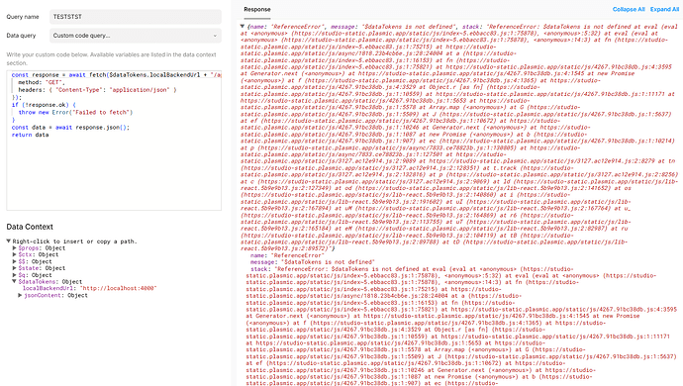Screen dimensions: 683x386
Task: Click the 'const data = await response.json()' line
Action: pyautogui.click(x=70, y=128)
